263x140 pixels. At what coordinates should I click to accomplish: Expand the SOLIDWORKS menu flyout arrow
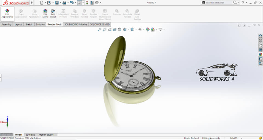coord(32,3)
